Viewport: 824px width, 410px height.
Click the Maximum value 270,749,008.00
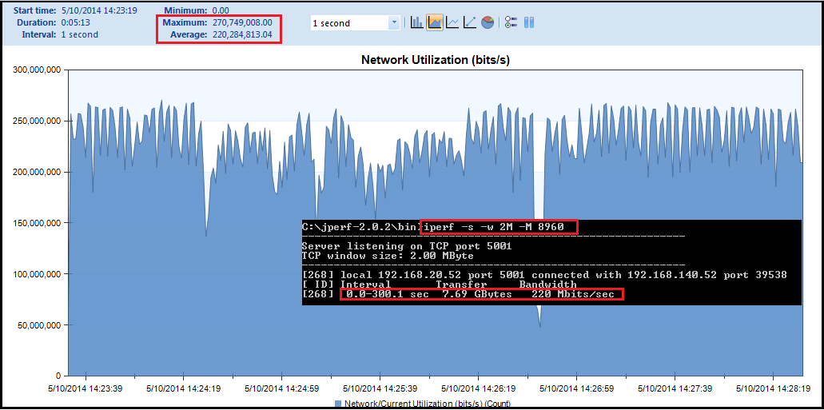coord(242,22)
